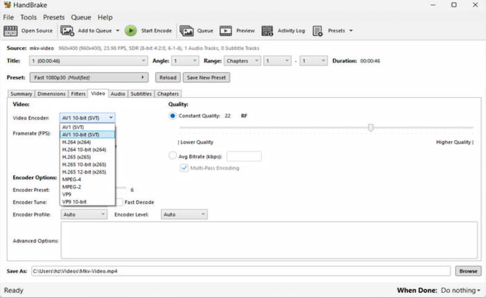Open the Tools menu
The height and width of the screenshot is (298, 486).
pos(29,18)
